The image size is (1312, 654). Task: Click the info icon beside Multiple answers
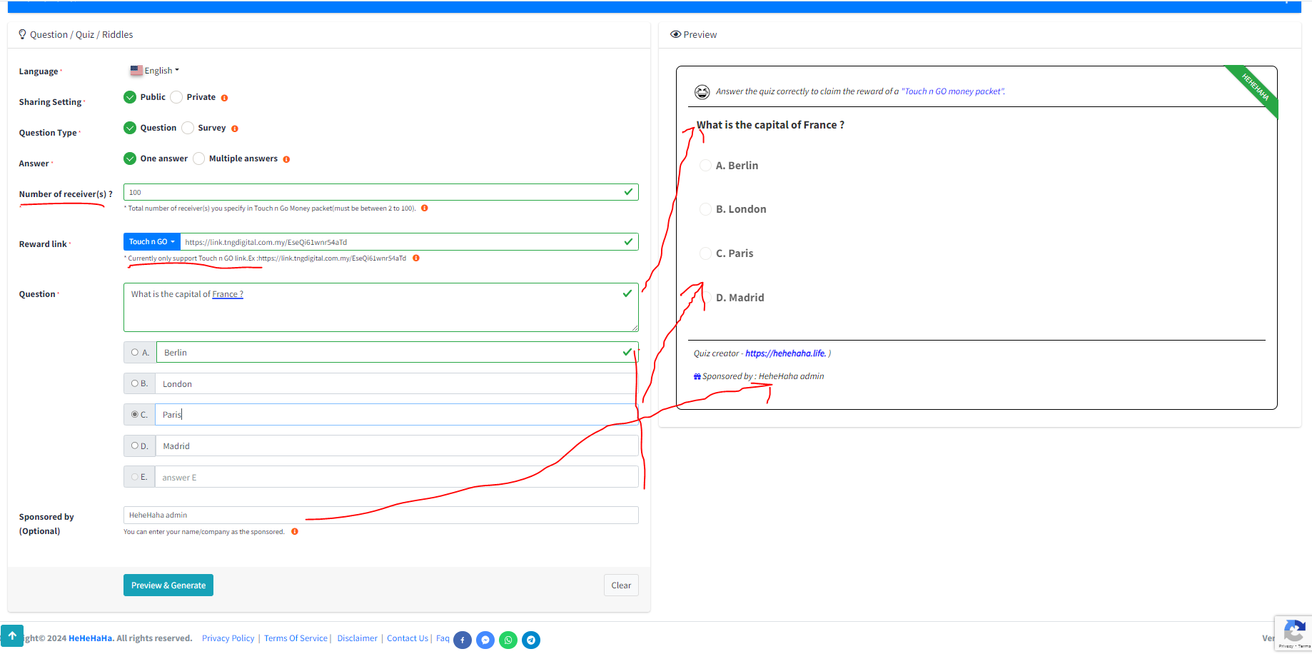[x=286, y=159]
